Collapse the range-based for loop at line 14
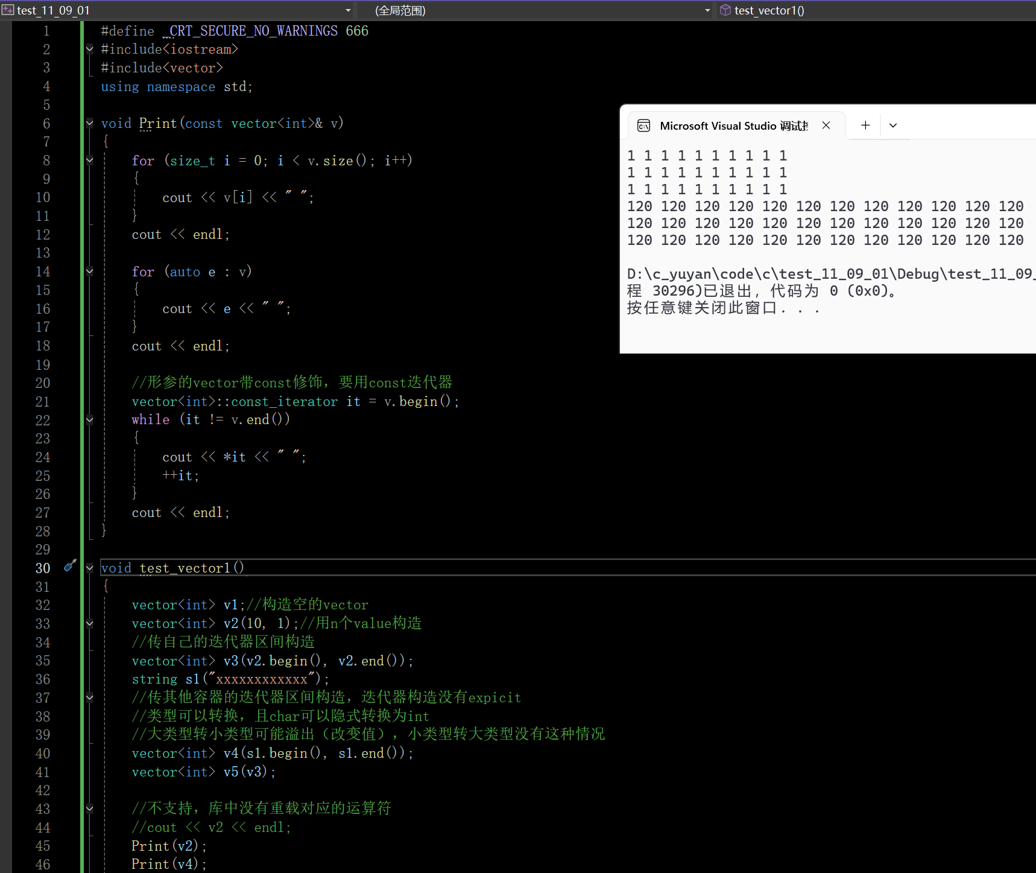This screenshot has height=873, width=1036. (90, 271)
